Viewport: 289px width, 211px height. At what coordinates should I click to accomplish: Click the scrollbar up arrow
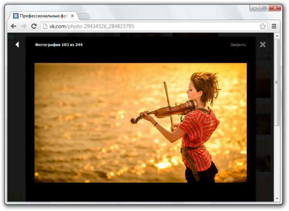pyautogui.click(x=276, y=36)
